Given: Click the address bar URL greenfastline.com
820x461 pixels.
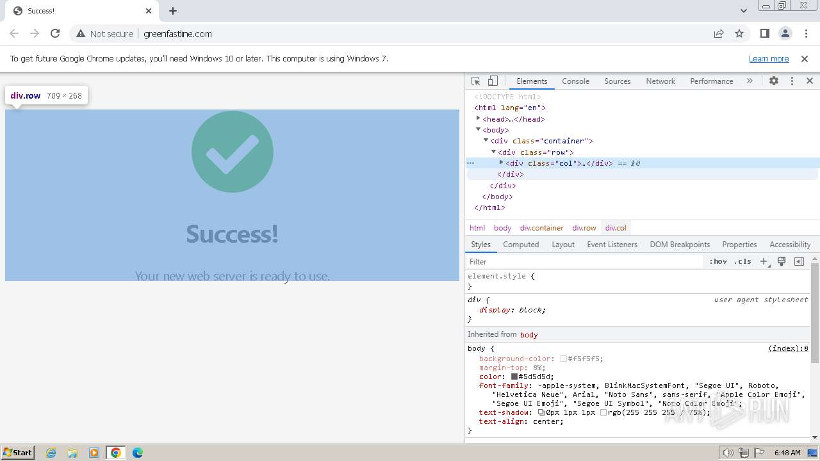Looking at the screenshot, I should (177, 34).
